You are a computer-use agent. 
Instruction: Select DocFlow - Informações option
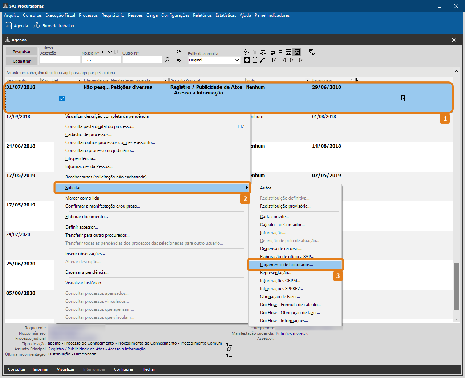[x=284, y=321]
